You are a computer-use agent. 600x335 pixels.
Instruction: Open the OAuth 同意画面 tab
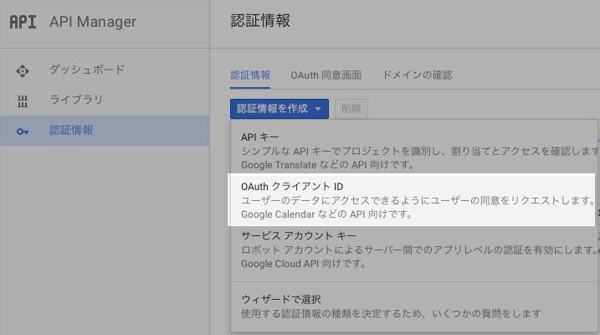tap(326, 75)
